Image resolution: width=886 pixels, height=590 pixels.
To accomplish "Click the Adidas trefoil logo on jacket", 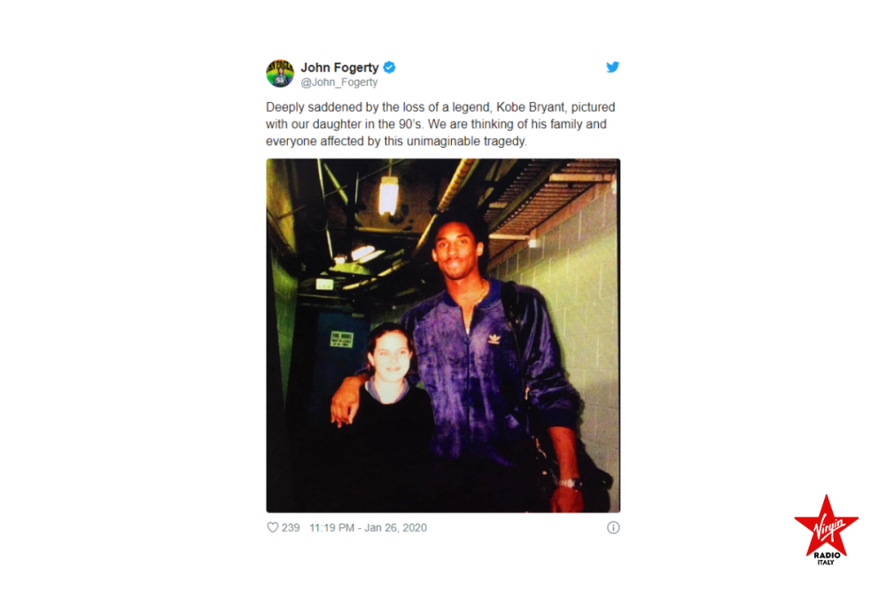I will (x=494, y=338).
